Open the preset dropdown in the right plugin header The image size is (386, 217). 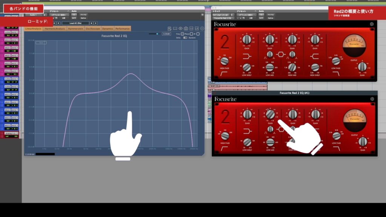[x=246, y=15]
